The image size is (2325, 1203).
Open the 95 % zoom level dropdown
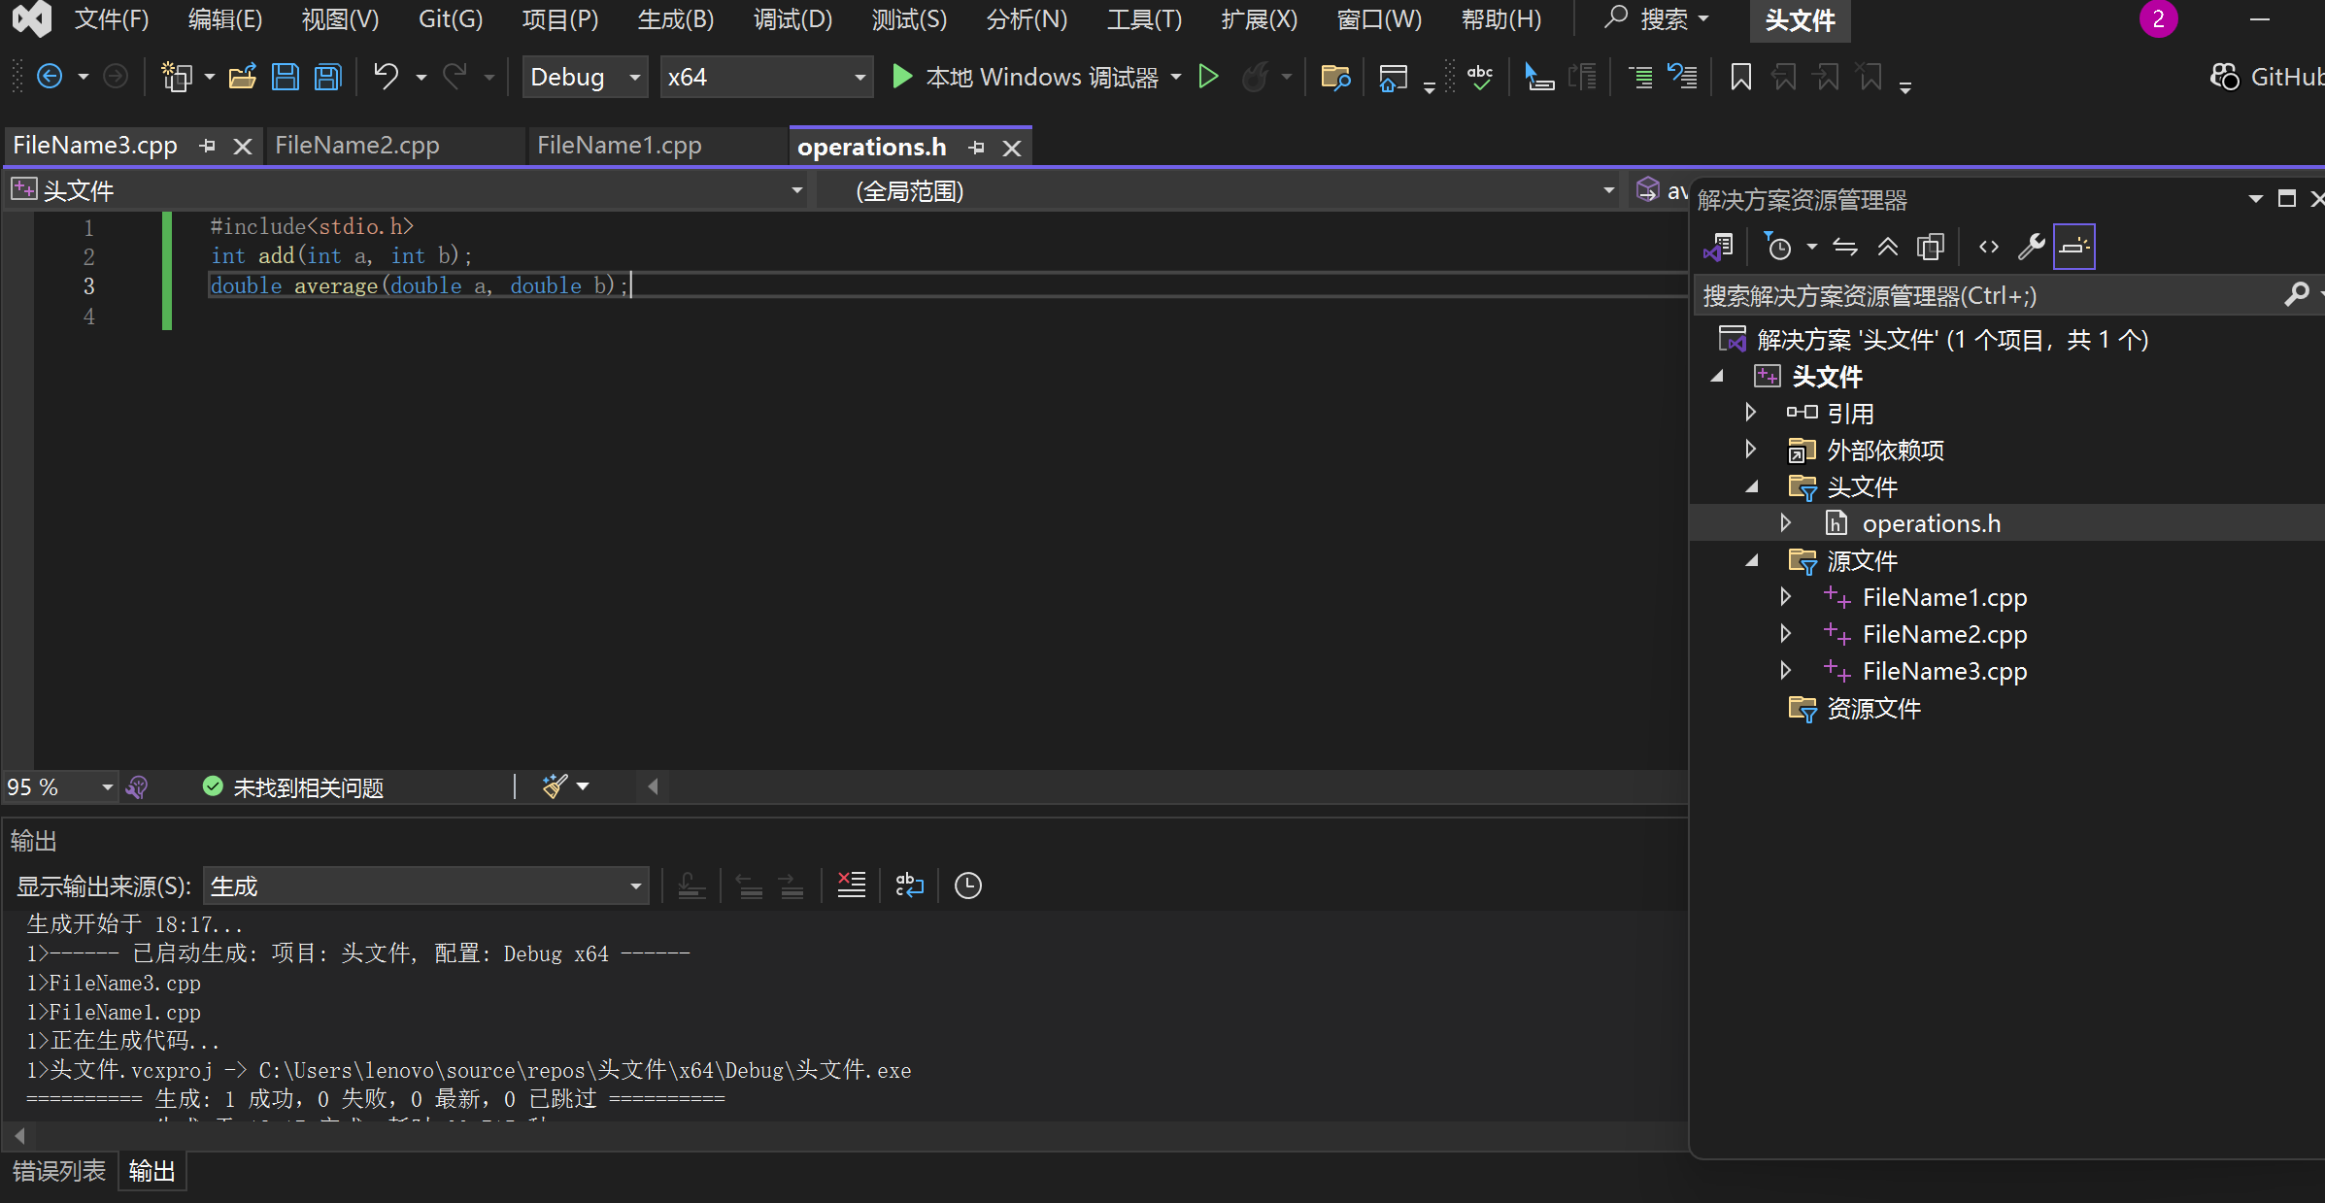[x=107, y=787]
